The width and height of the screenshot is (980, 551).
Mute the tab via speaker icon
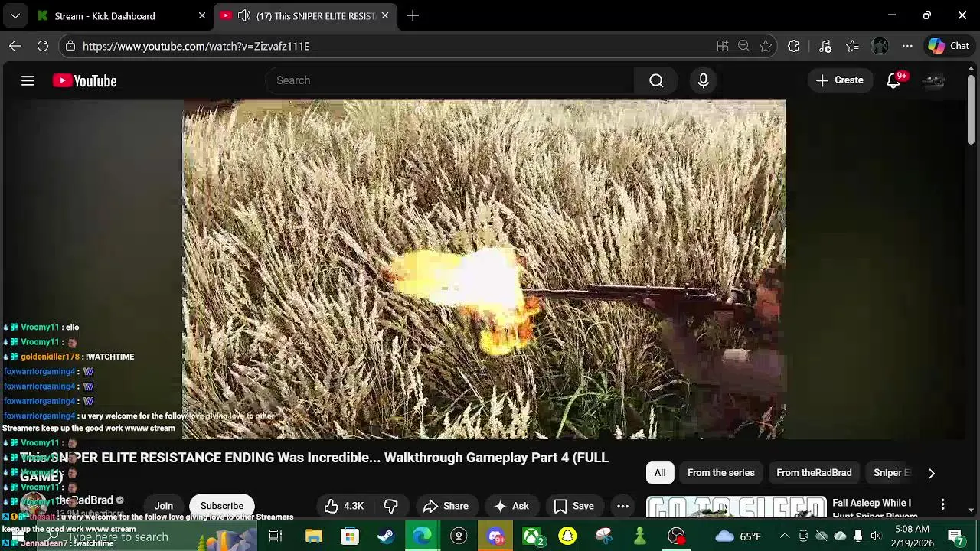243,15
